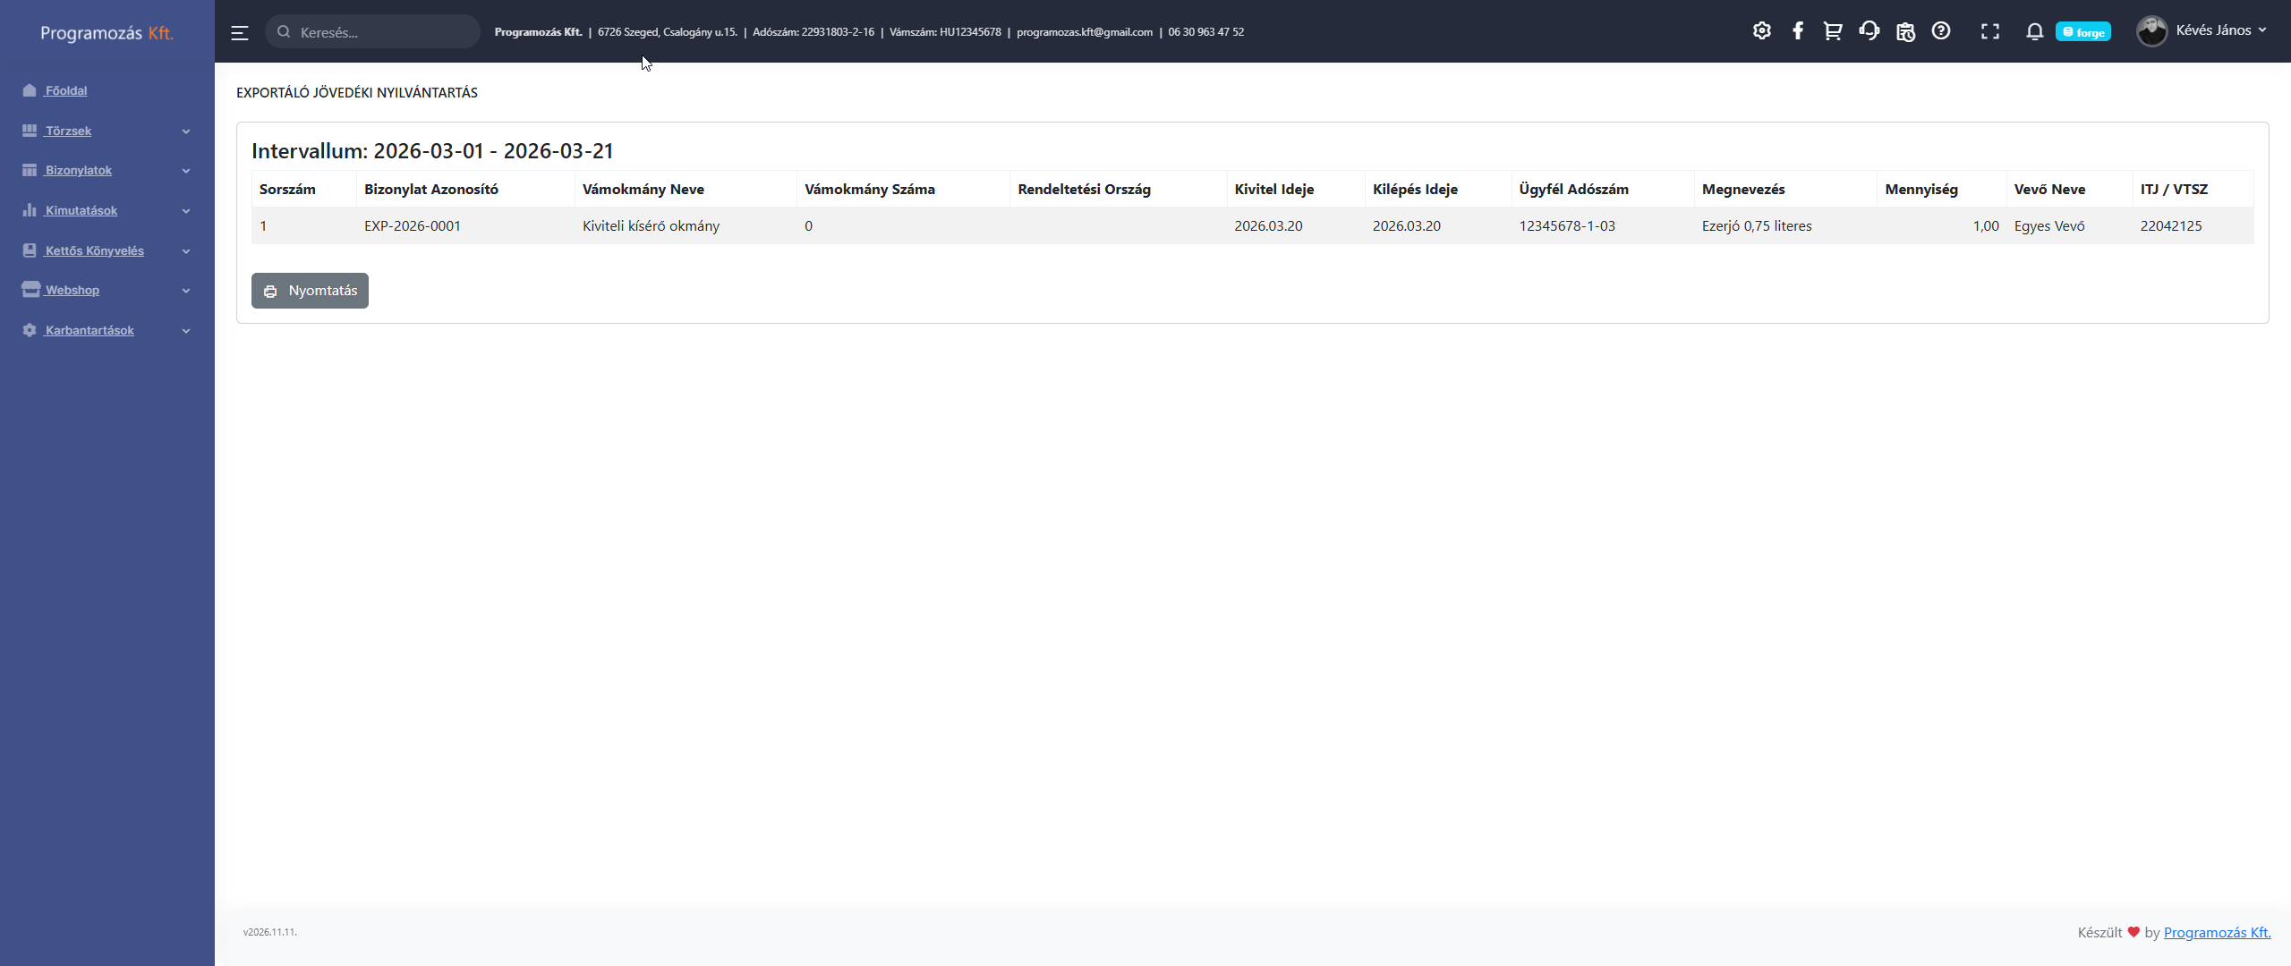Image resolution: width=2291 pixels, height=966 pixels.
Task: Follow the Programozás Kft. footer link
Action: (x=2217, y=932)
